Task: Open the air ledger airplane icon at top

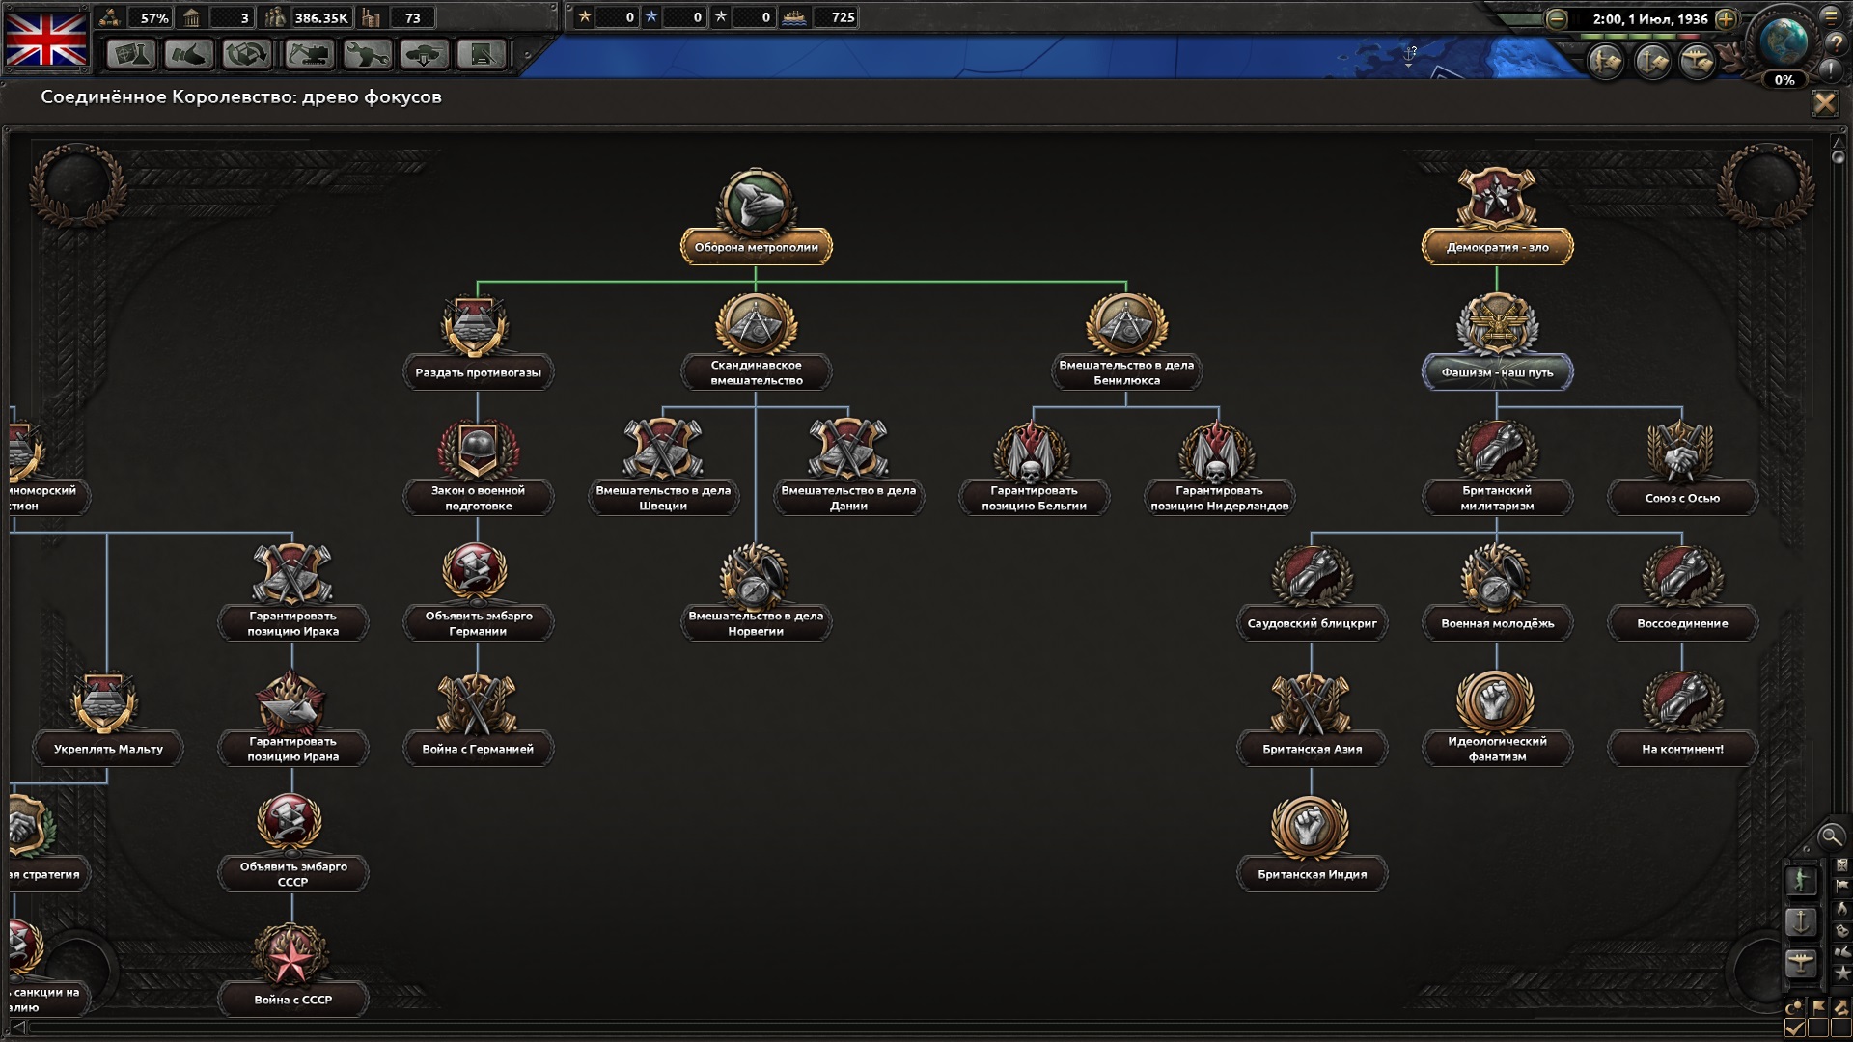Action: [1698, 62]
